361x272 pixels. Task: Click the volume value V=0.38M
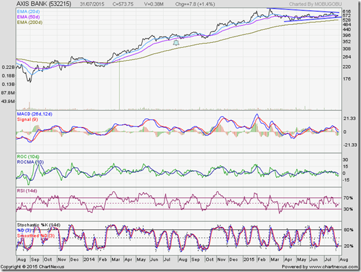(x=154, y=4)
